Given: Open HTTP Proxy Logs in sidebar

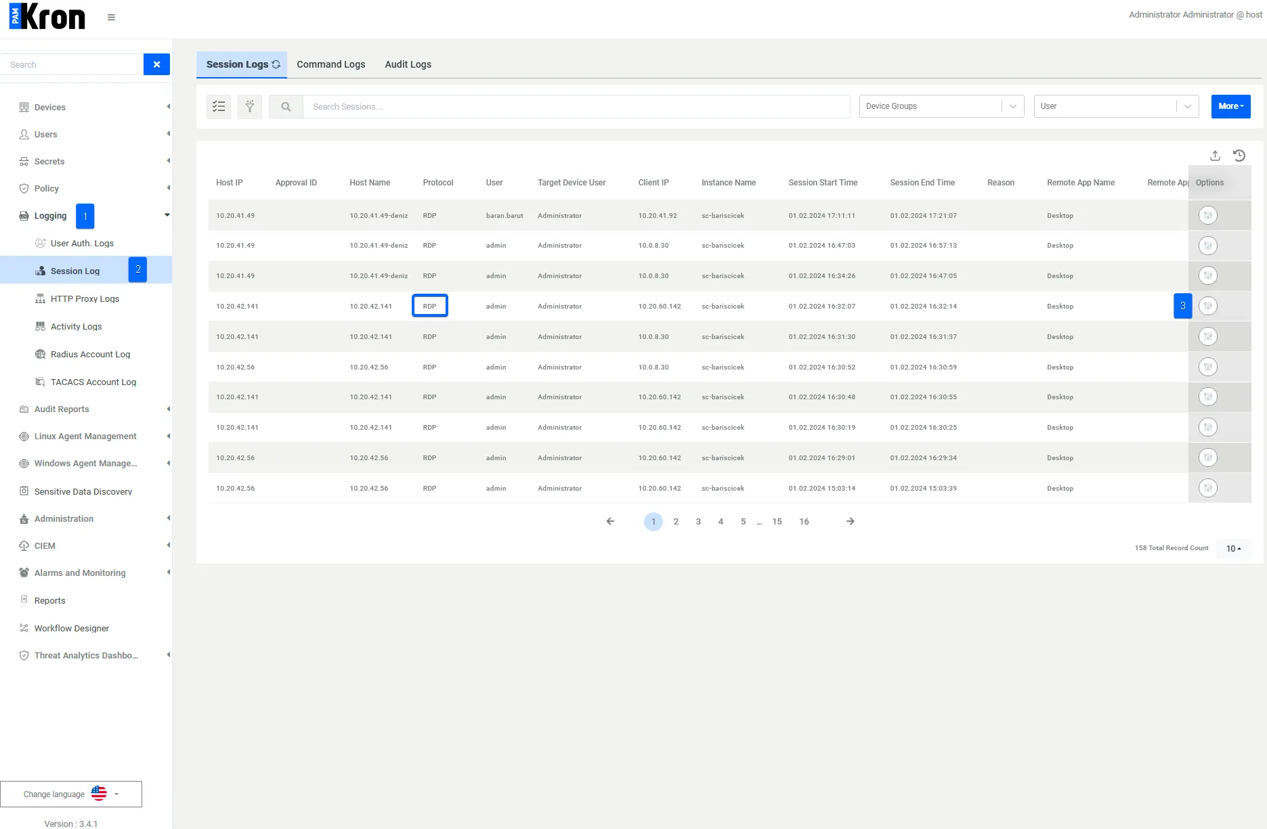Looking at the screenshot, I should (x=85, y=298).
